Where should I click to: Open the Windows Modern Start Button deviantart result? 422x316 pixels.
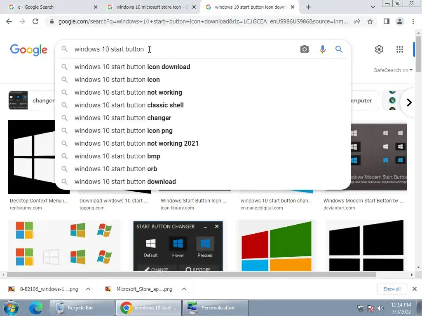363,204
